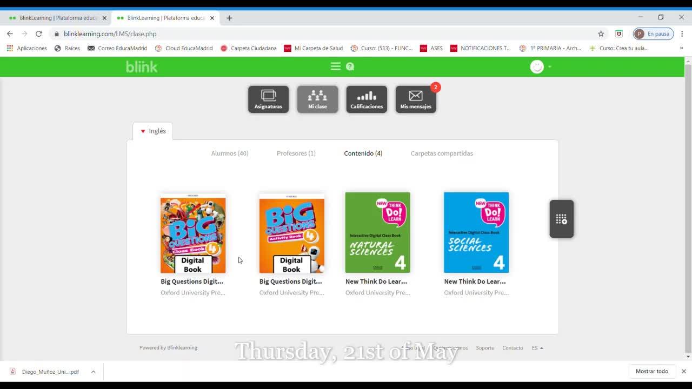The width and height of the screenshot is (692, 389).
Task: Open Big Questions Activity Book cover
Action: pos(292,233)
